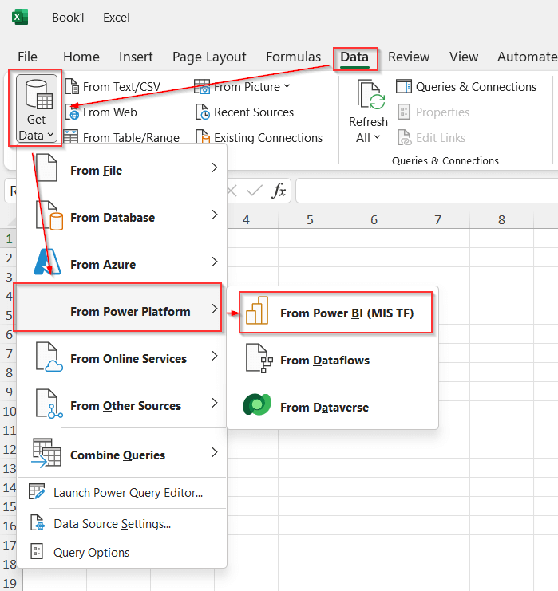Click the Recent Sources icon
Viewport: 558px width, 591px height.
203,112
